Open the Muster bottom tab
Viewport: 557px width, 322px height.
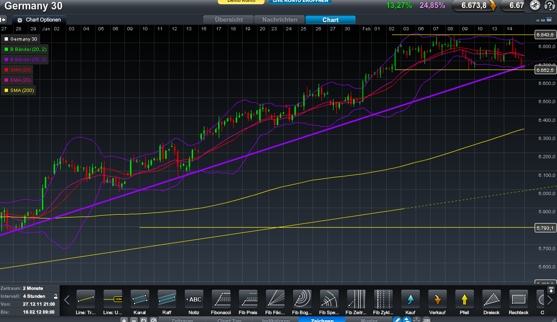369,320
